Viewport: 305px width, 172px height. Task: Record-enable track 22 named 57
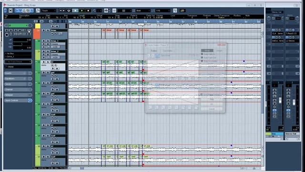point(52,65)
